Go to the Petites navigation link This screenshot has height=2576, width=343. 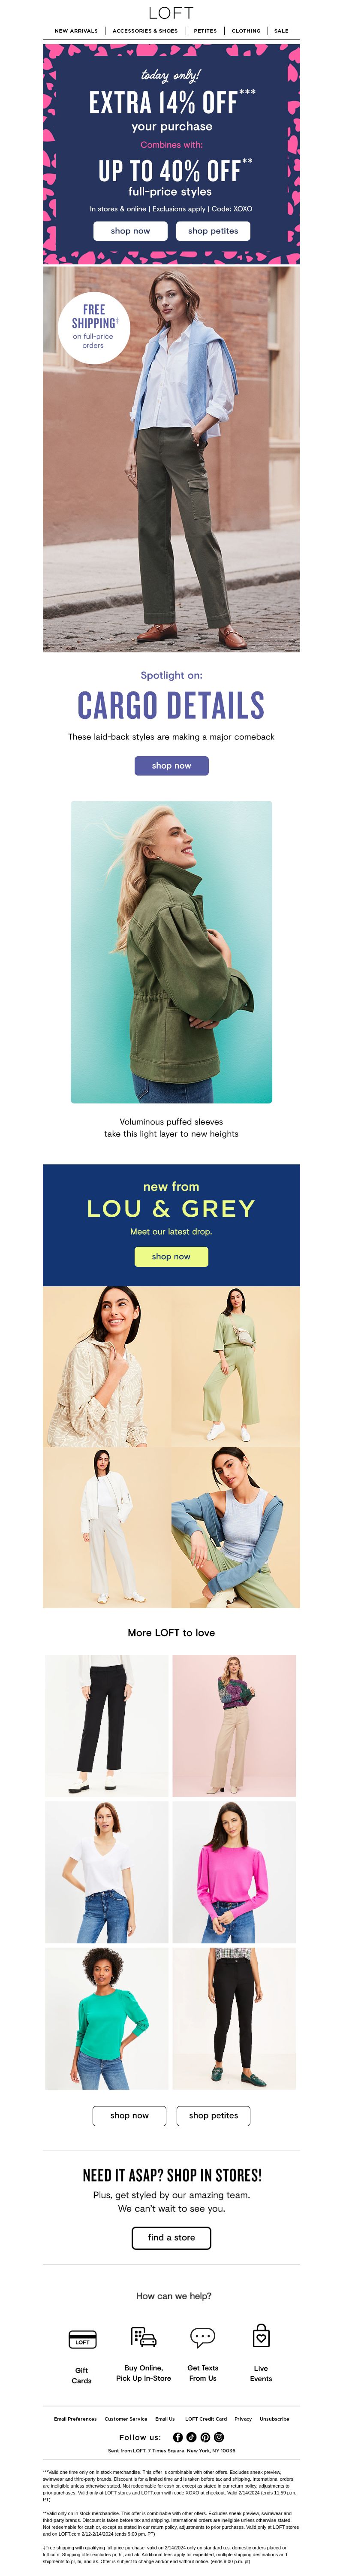pyautogui.click(x=205, y=31)
